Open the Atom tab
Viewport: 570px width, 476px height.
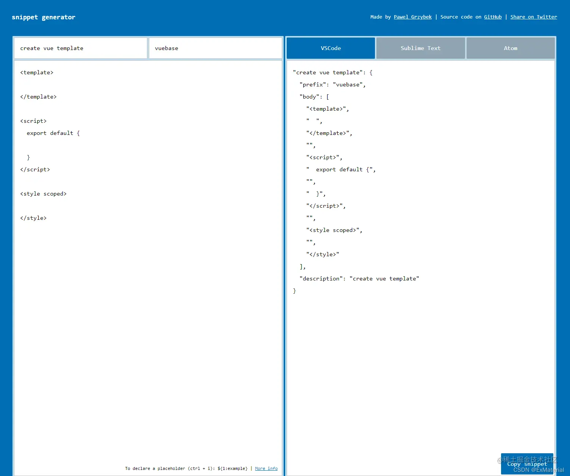[x=511, y=48]
